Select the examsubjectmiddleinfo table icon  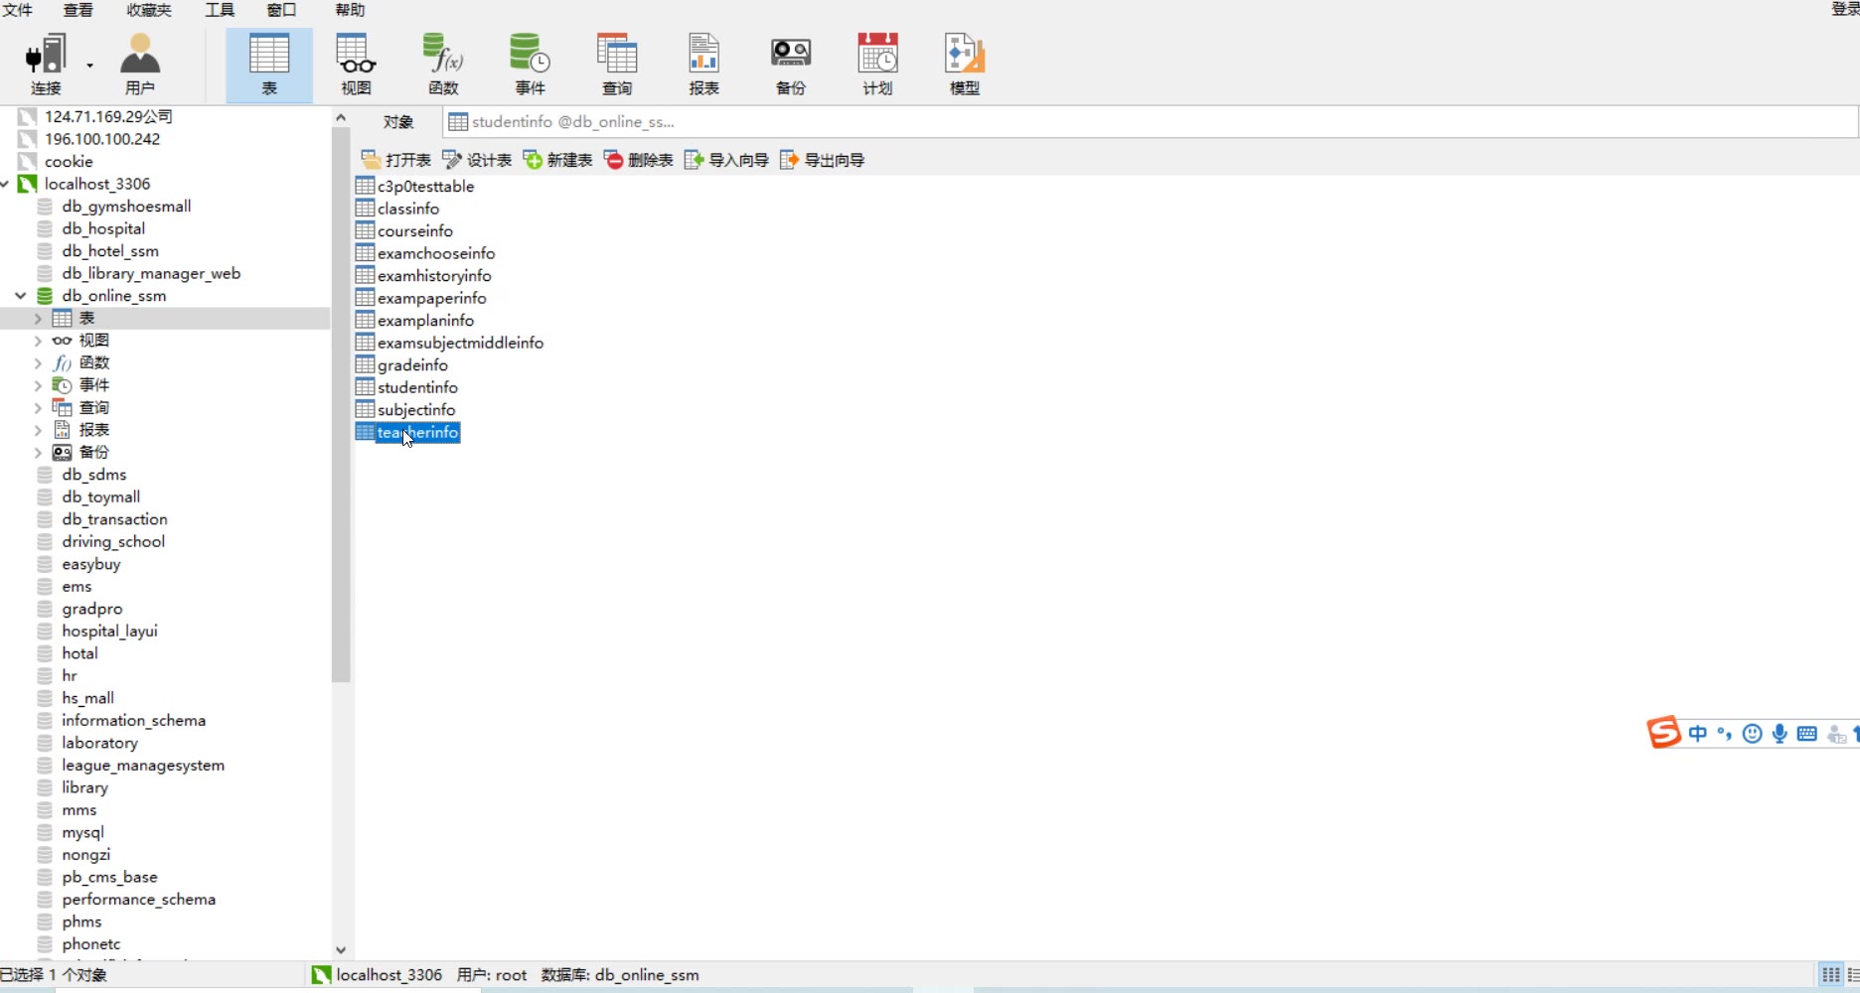tap(365, 343)
